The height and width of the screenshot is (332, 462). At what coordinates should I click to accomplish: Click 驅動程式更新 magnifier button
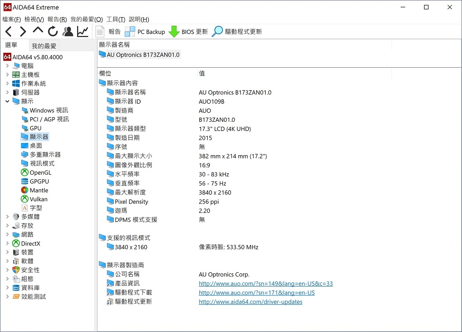(x=237, y=32)
